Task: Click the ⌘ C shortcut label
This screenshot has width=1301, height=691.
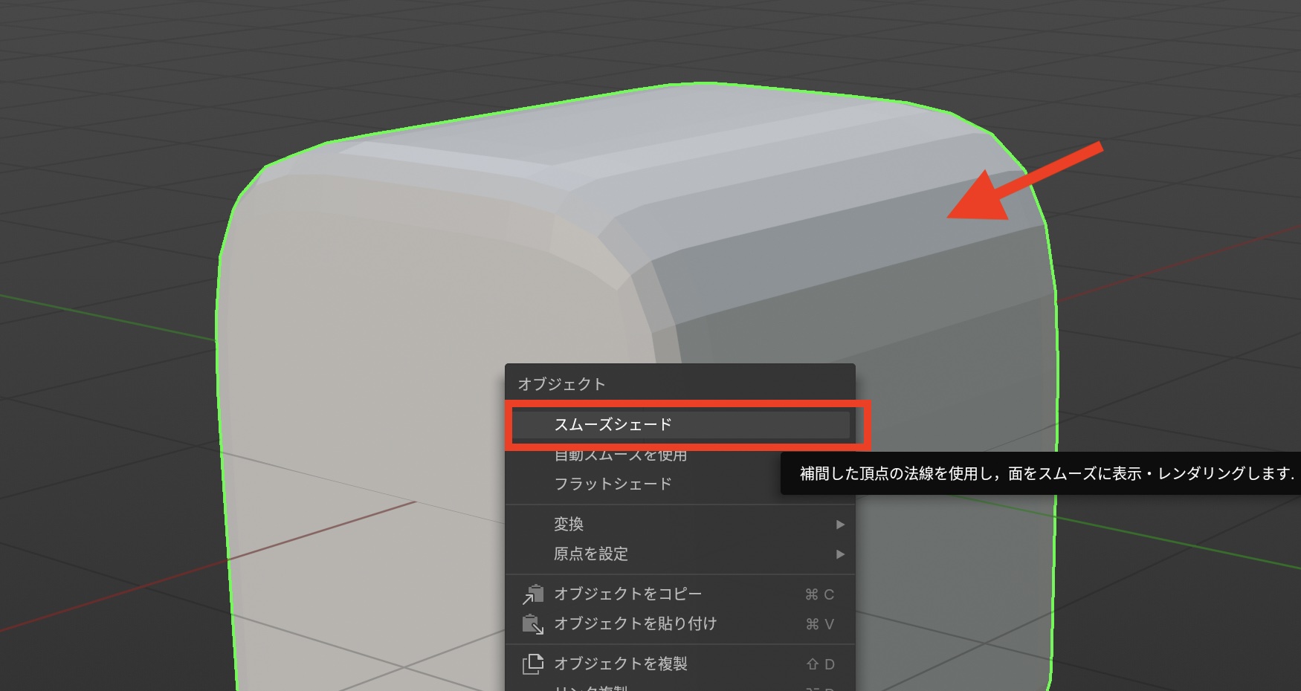Action: [x=819, y=594]
